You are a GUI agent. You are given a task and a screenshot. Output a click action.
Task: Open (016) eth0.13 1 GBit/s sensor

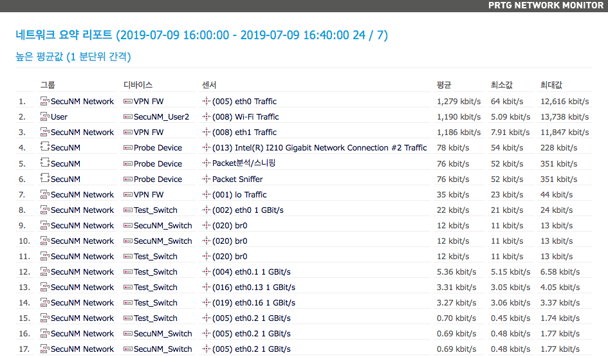click(x=253, y=288)
